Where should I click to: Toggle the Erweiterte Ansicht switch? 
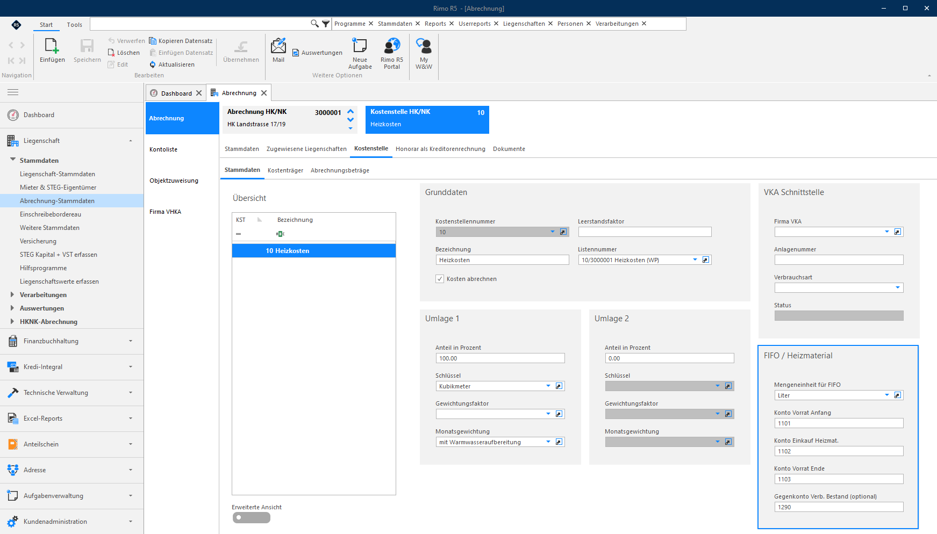pyautogui.click(x=252, y=517)
